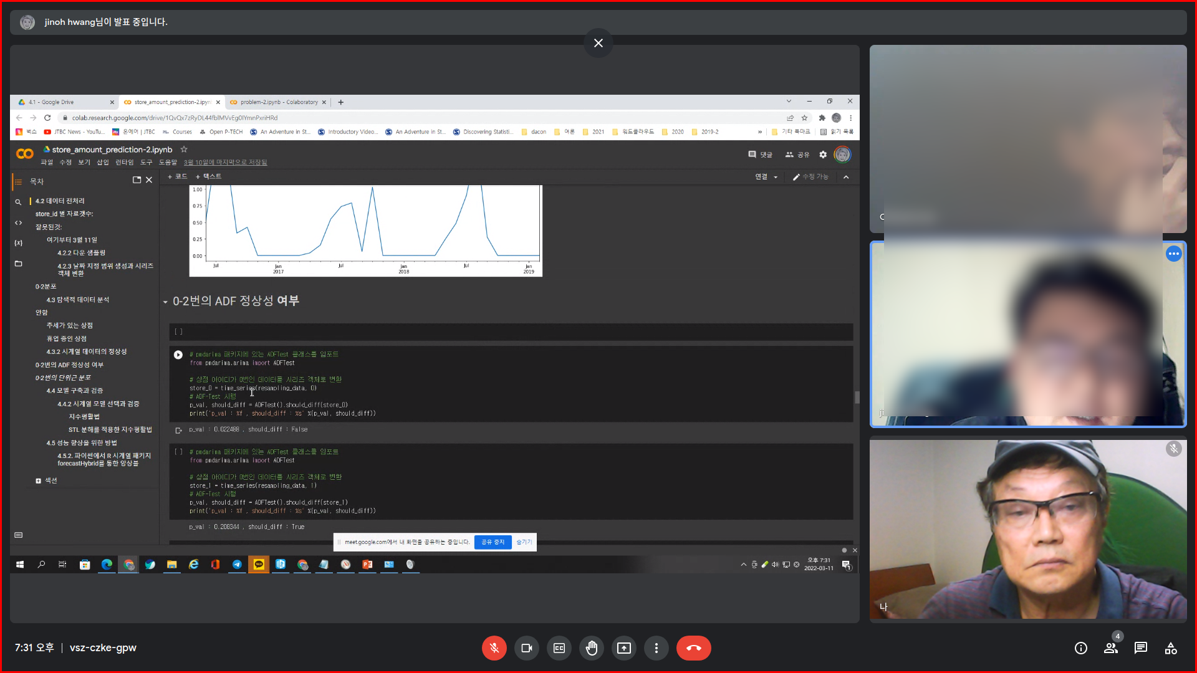Open the three-dot menu on the presenter tile
Screen dimensions: 1197x673
click(x=1173, y=254)
